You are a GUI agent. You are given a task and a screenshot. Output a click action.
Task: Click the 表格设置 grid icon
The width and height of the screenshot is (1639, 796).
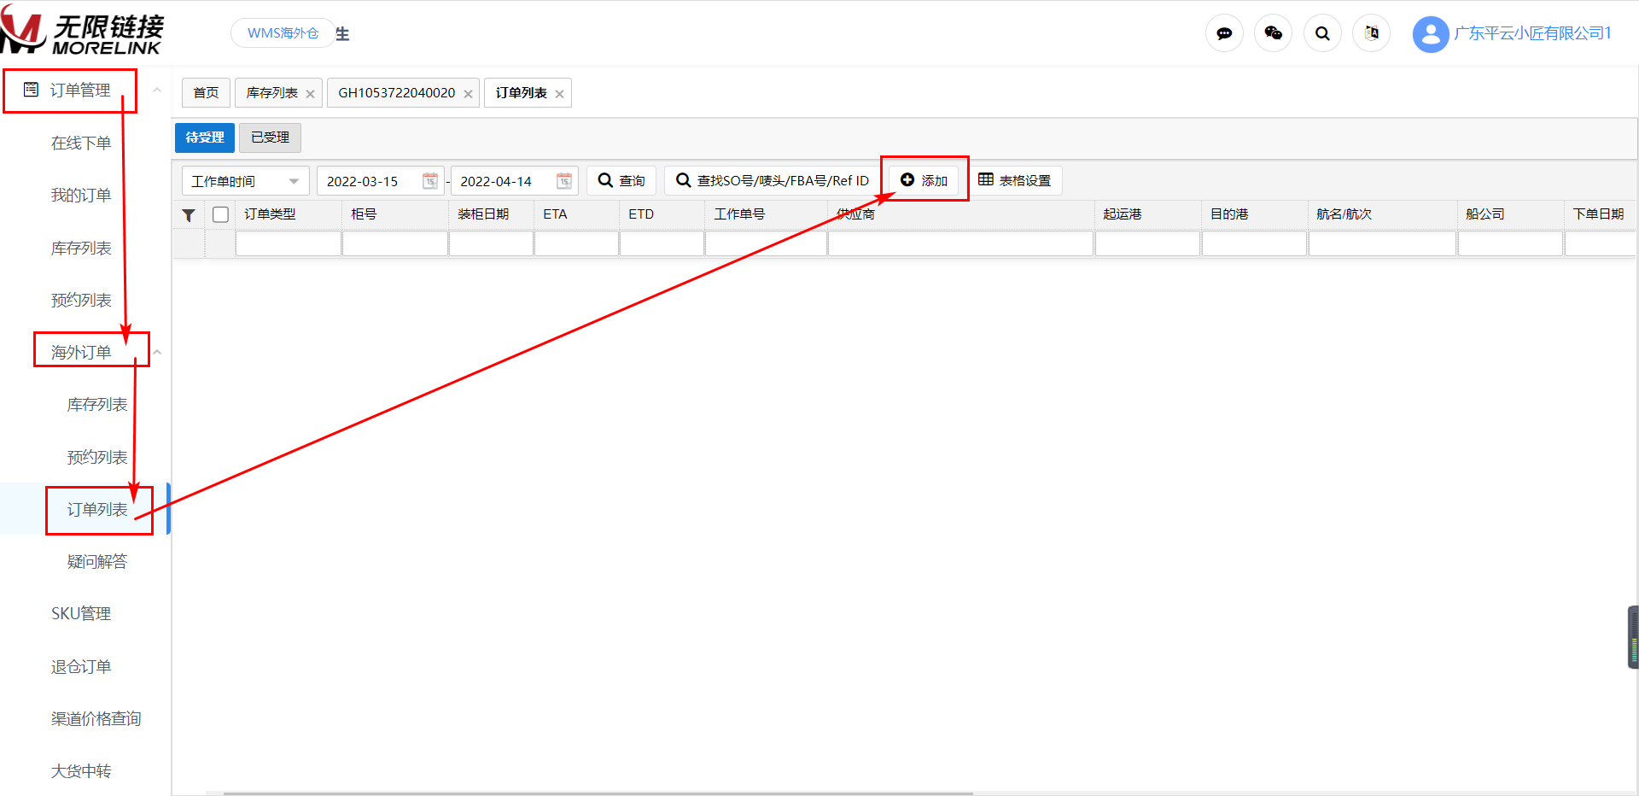click(x=986, y=179)
